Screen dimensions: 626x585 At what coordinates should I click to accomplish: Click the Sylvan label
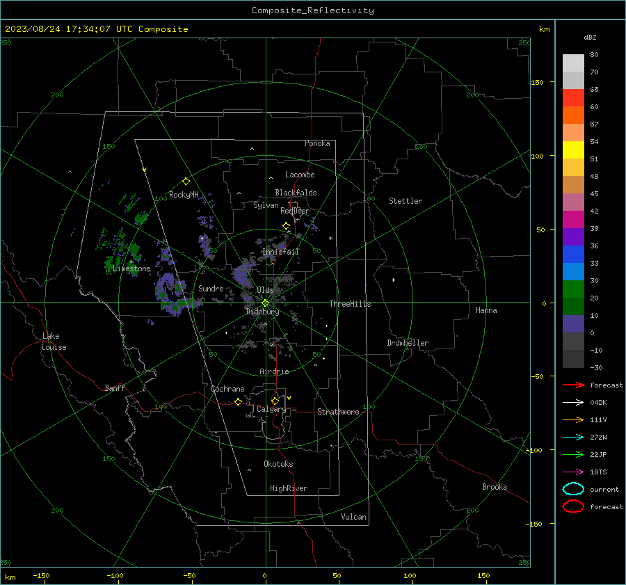tap(266, 205)
